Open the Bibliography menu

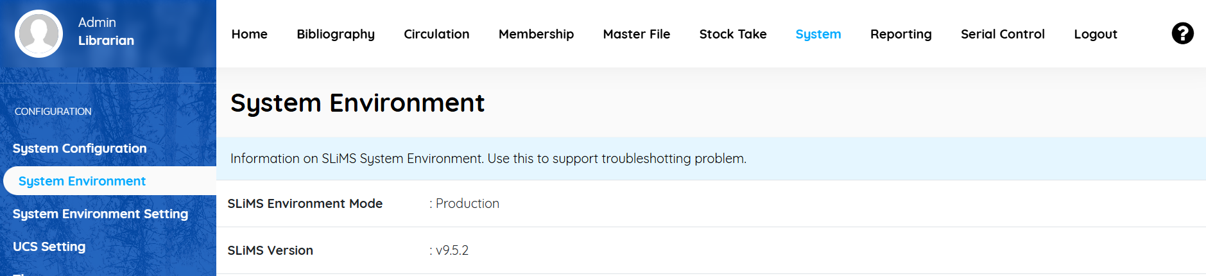[x=336, y=35]
